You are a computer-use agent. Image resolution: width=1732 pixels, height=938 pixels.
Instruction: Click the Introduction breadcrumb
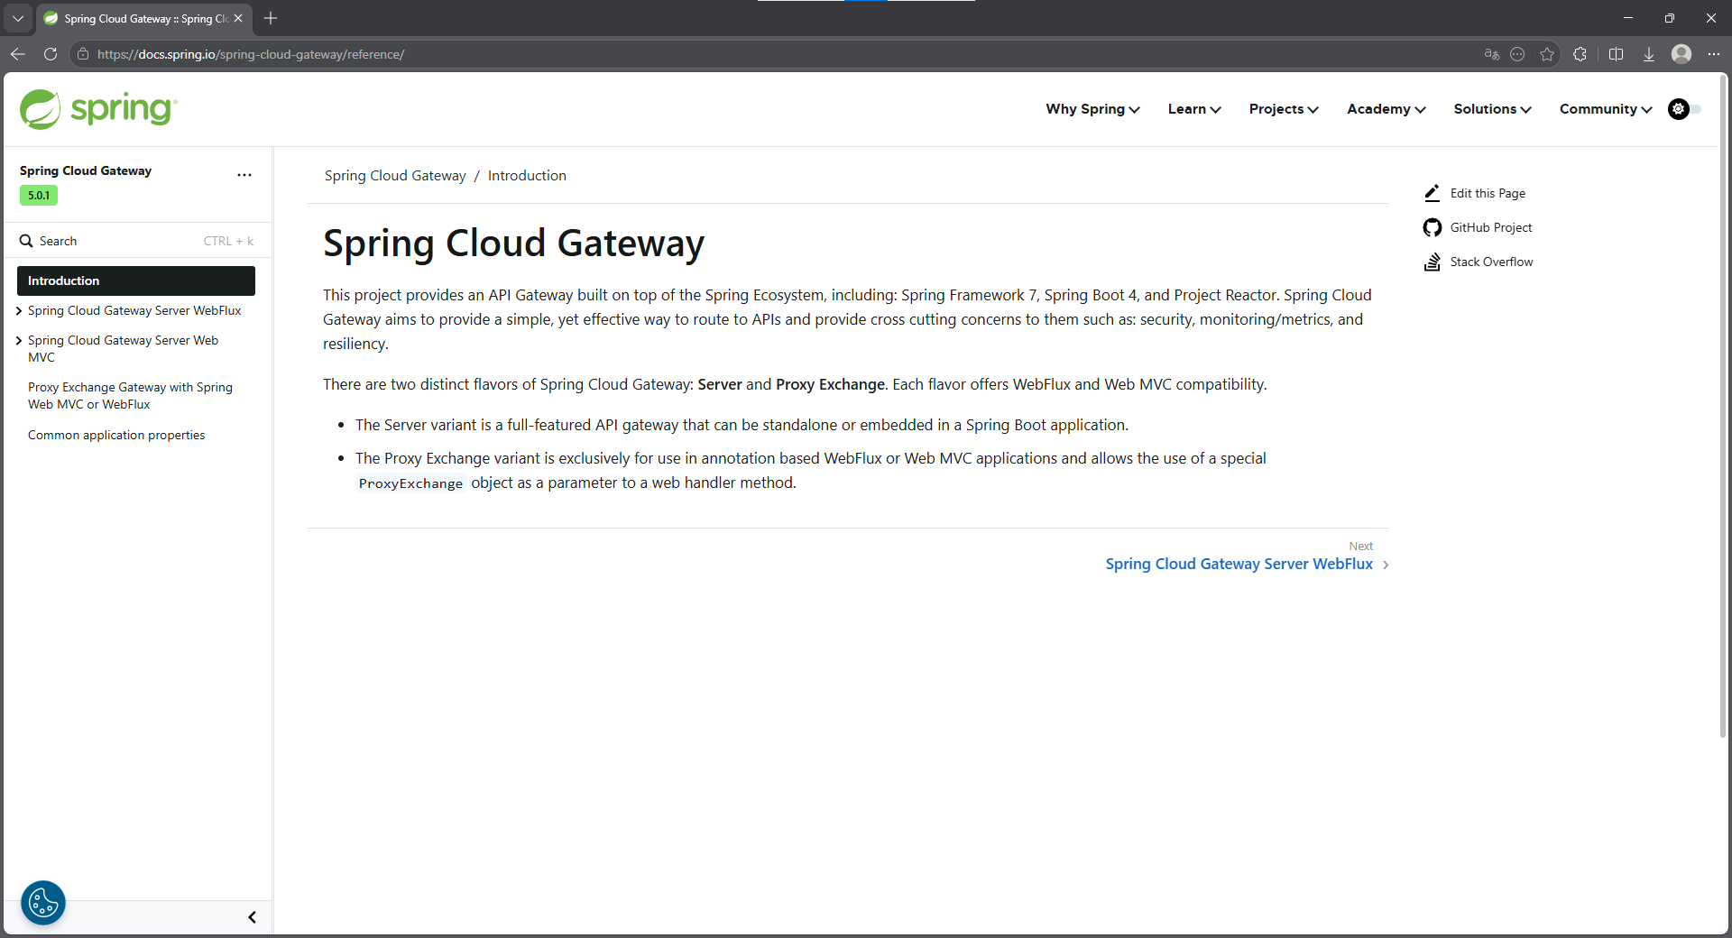[527, 176]
